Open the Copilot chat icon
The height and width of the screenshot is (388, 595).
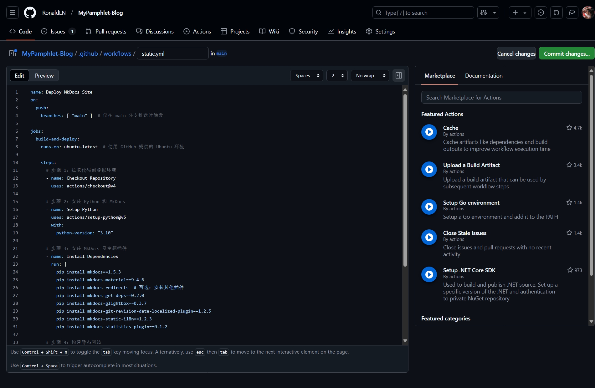pyautogui.click(x=484, y=13)
